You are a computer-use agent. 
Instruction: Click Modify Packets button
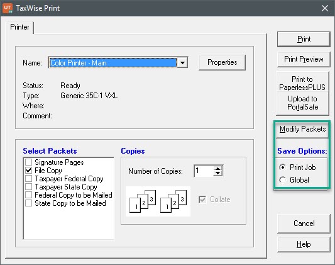click(302, 129)
